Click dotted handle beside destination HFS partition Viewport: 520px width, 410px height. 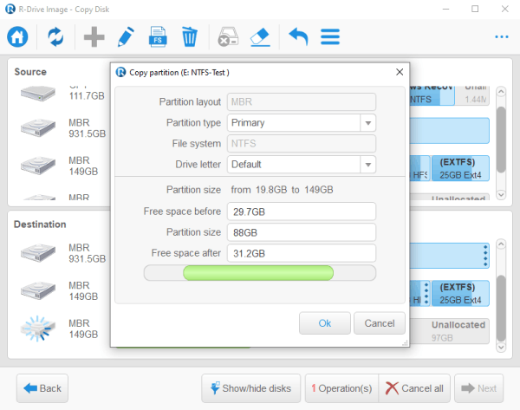pyautogui.click(x=426, y=293)
